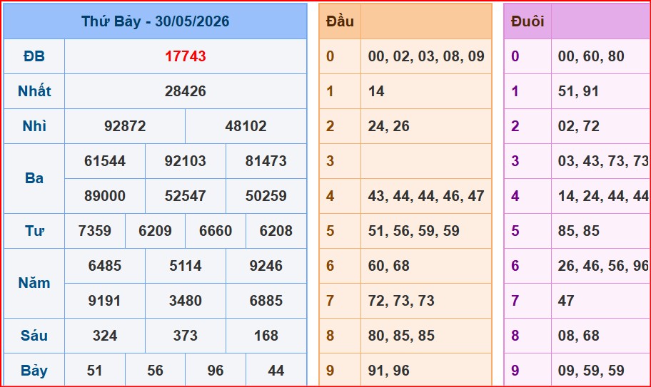Viewport: 651px width, 387px height.
Task: Select Đầu values 51, 56, 59, 59
Action: point(413,231)
